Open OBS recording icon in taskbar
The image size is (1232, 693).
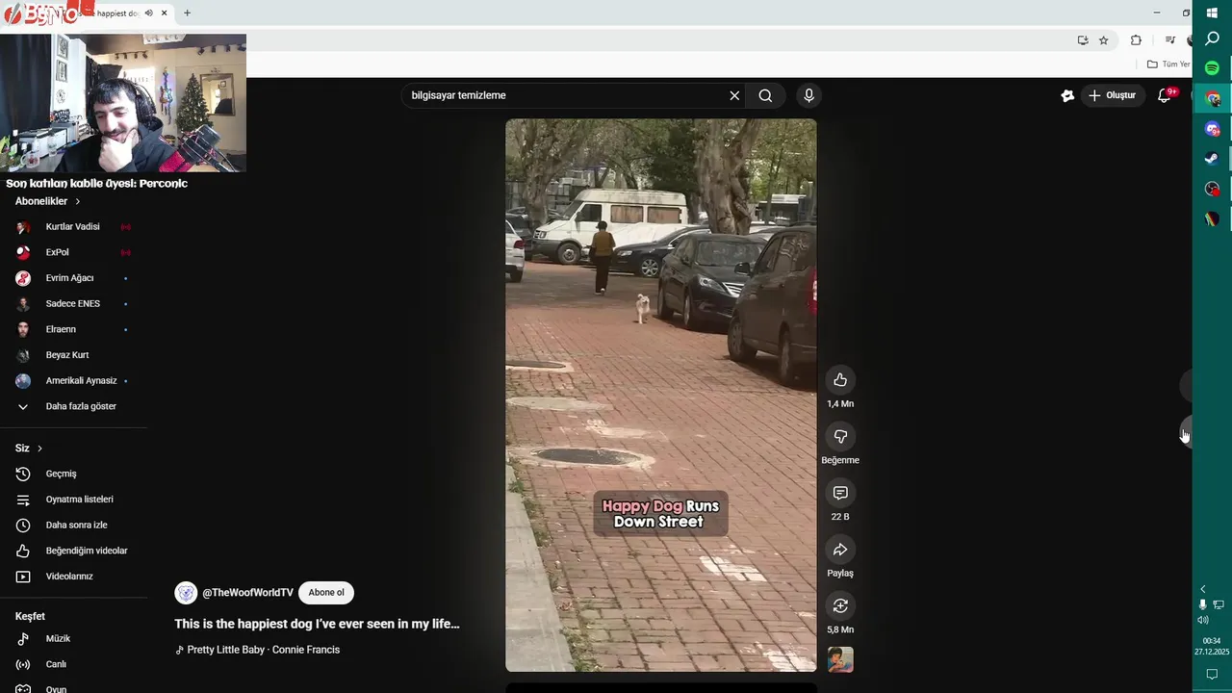click(x=1212, y=189)
